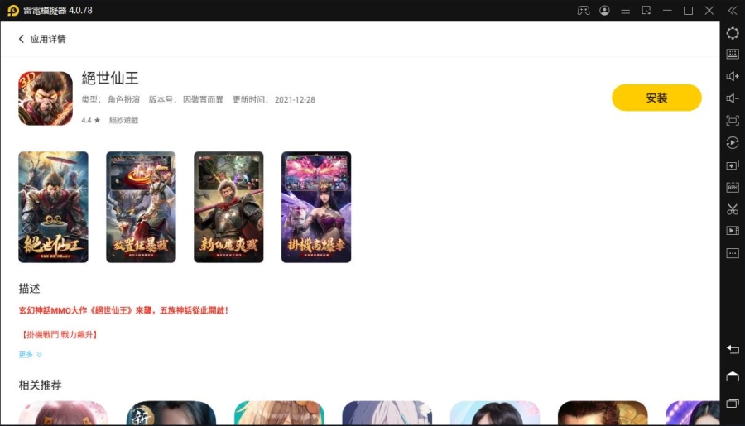Click the 【掛機戰鬥 戰力飆升】 text

pos(60,335)
